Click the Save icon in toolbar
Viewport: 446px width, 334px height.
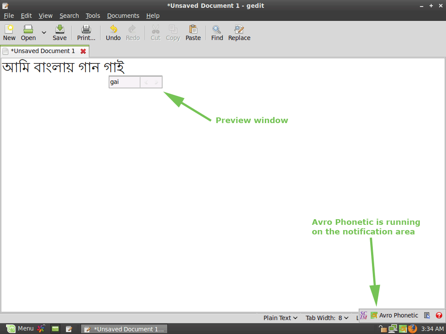pyautogui.click(x=60, y=30)
